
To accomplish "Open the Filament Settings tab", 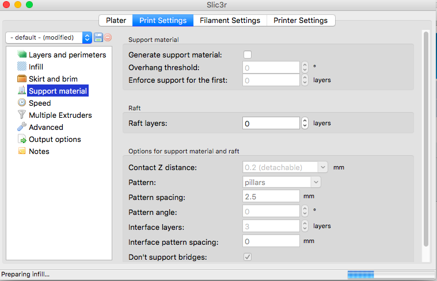I will [230, 20].
